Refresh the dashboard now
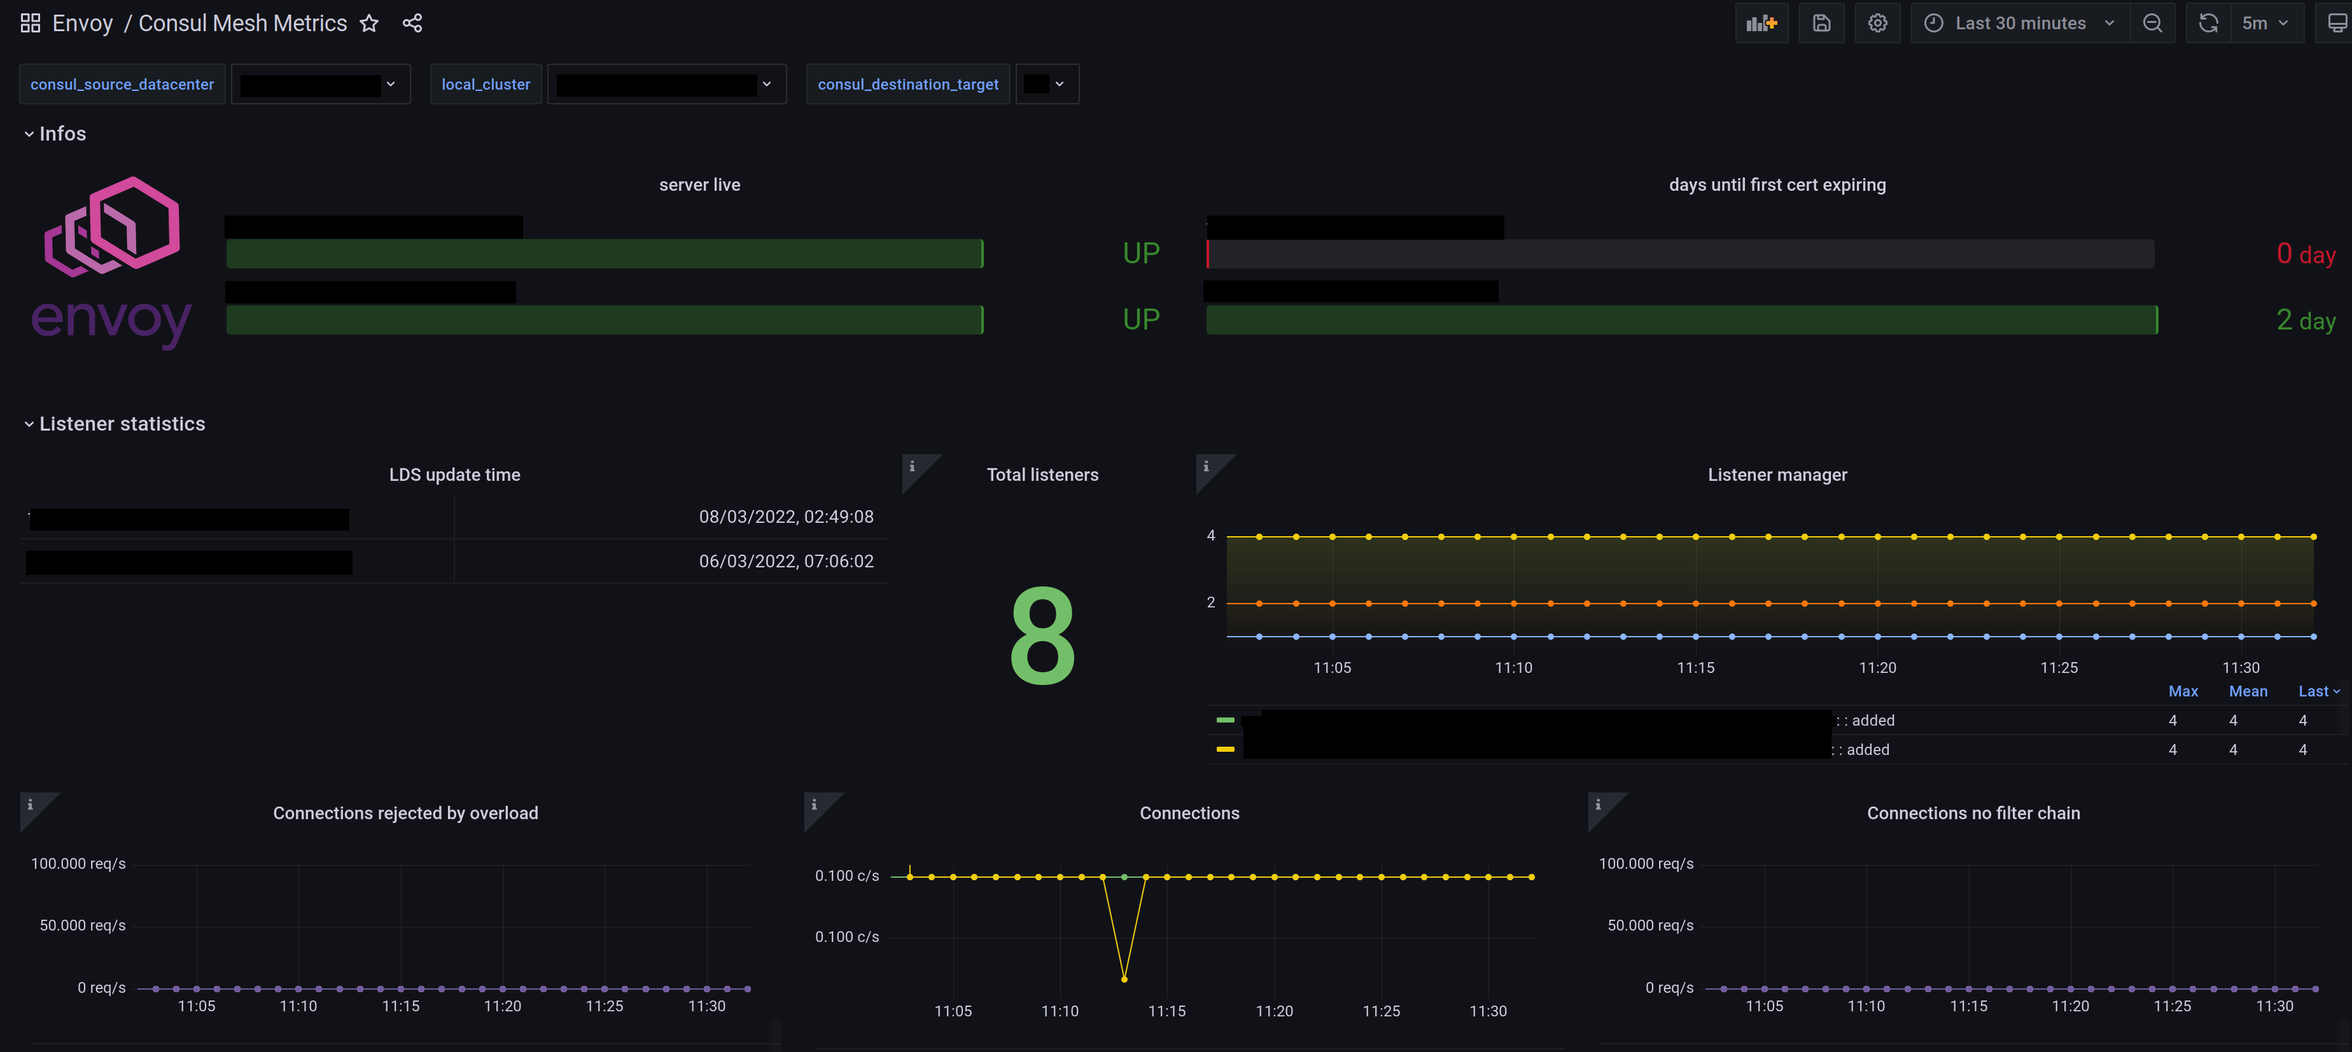The image size is (2352, 1052). (x=2208, y=24)
